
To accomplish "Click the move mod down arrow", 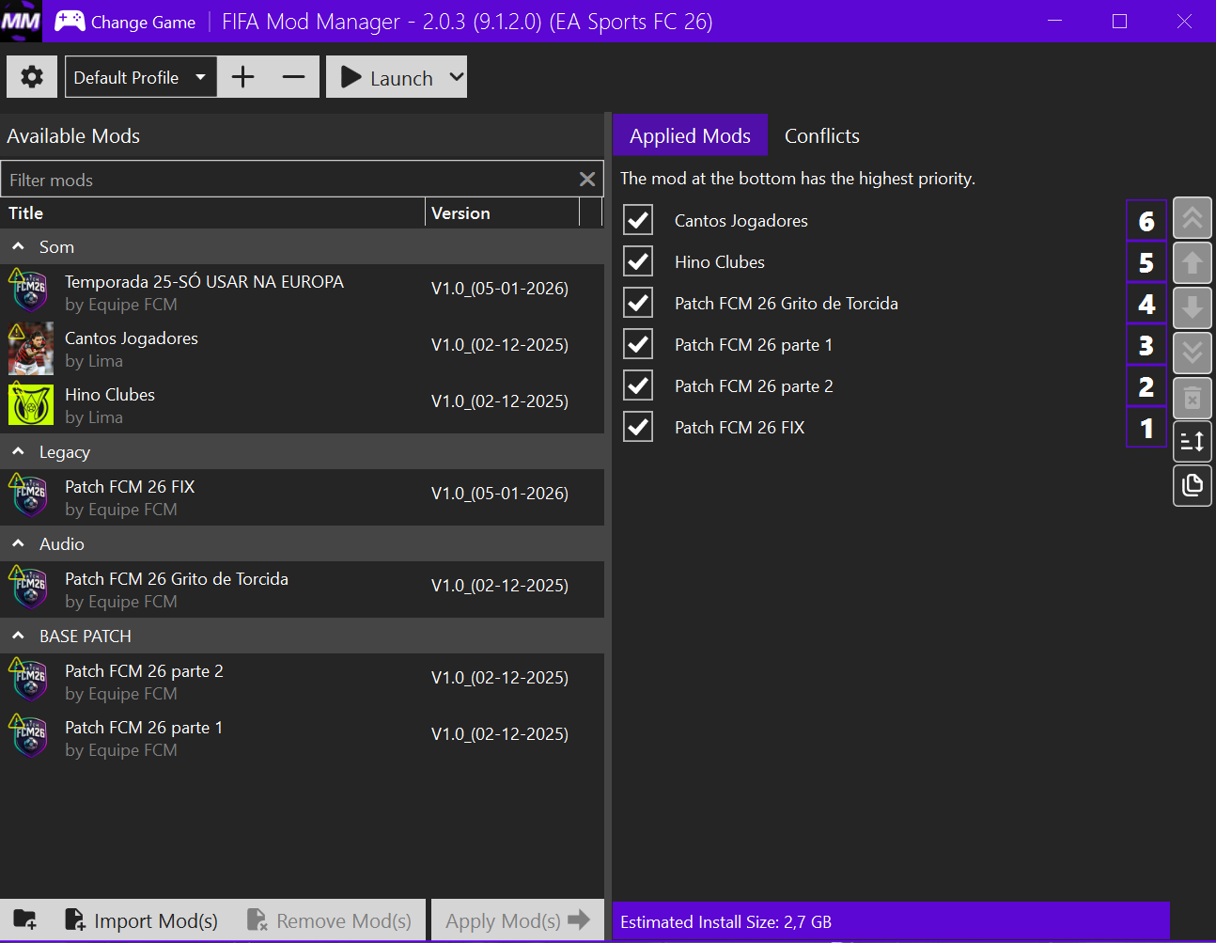I will pyautogui.click(x=1192, y=307).
